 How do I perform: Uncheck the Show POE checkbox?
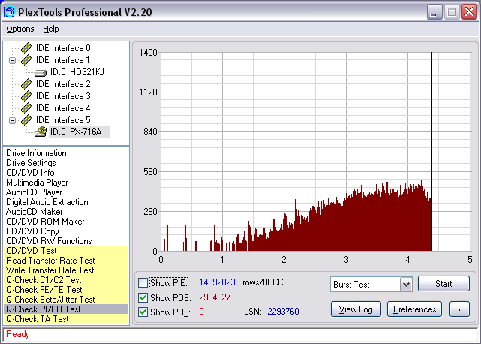143,297
